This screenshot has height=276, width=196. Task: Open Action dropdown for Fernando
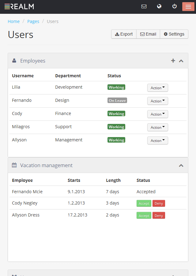(x=158, y=101)
